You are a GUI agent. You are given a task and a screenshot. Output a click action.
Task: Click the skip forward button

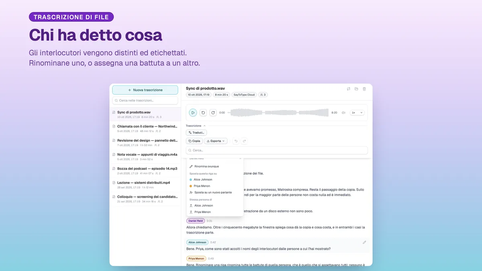coord(213,113)
